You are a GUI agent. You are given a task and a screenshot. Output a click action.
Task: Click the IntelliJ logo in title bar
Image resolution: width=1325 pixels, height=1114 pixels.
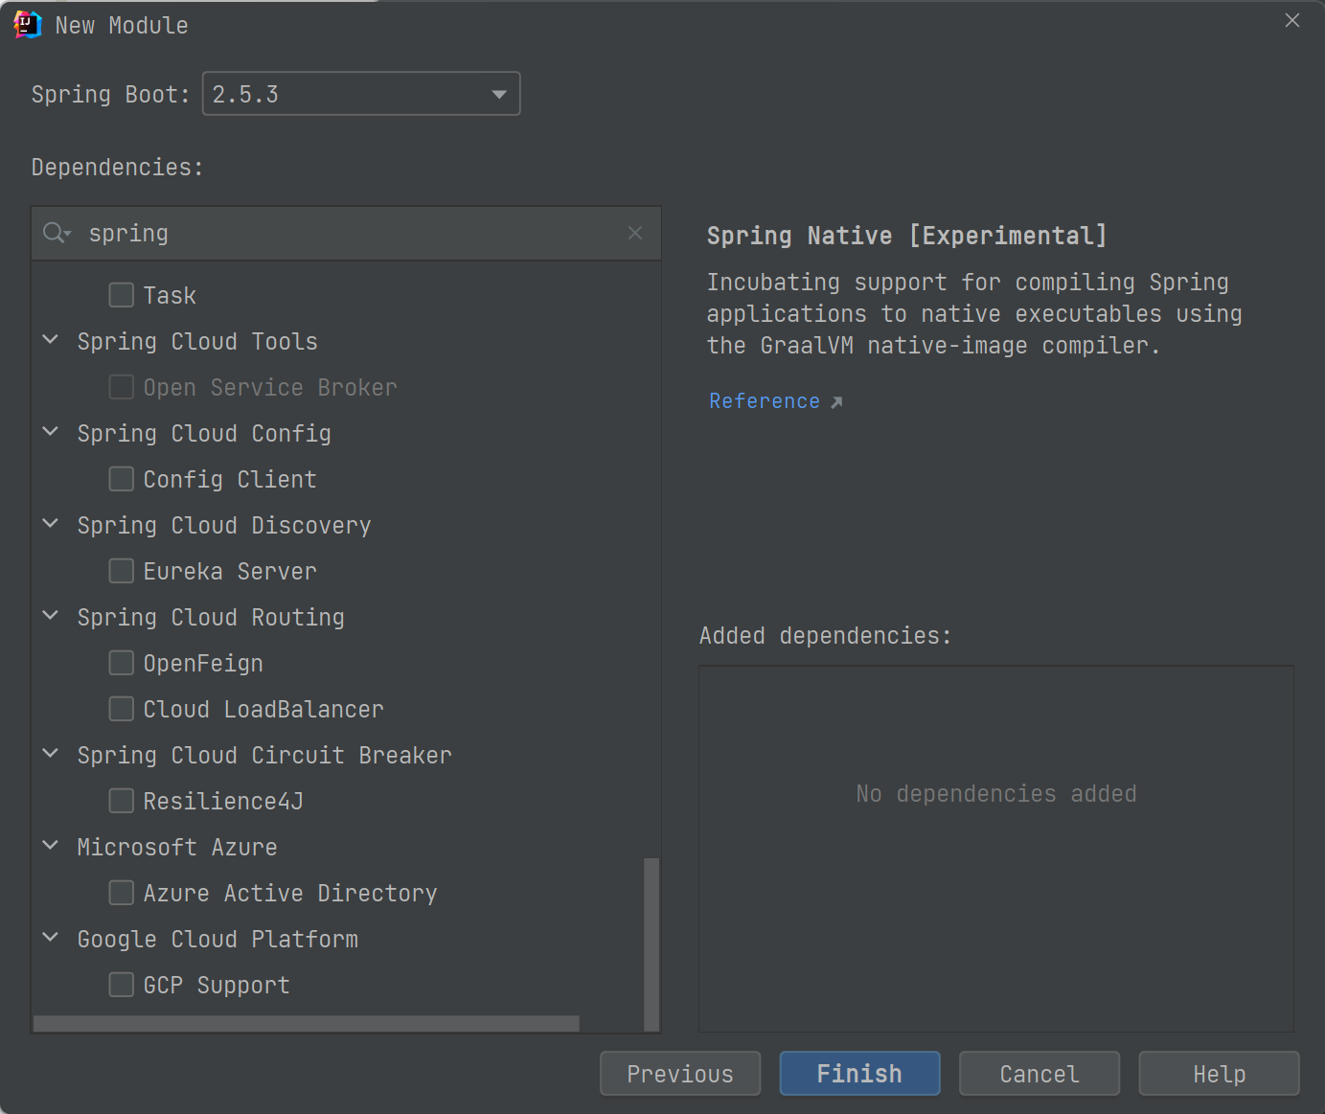click(28, 25)
